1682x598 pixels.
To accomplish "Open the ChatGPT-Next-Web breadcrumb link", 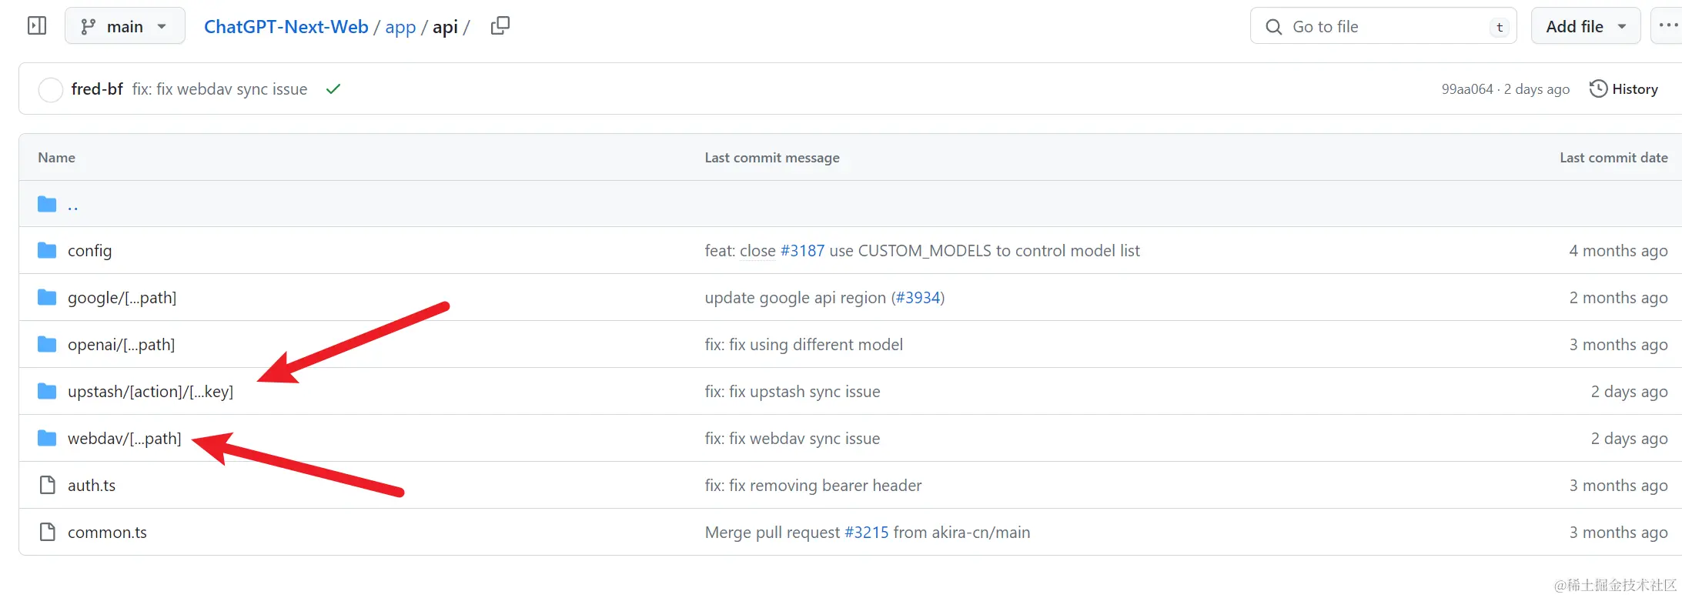I will pos(286,26).
